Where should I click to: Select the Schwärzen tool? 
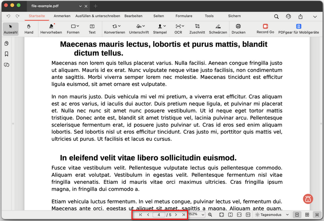(218, 29)
